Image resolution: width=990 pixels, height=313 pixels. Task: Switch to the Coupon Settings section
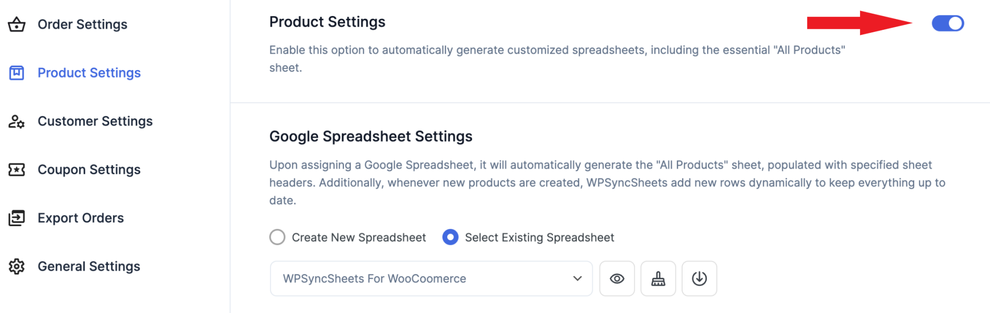(88, 170)
